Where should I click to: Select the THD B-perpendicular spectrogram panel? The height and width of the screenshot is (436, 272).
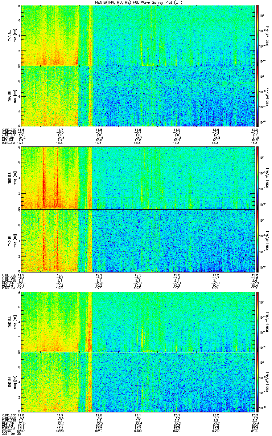point(138,178)
